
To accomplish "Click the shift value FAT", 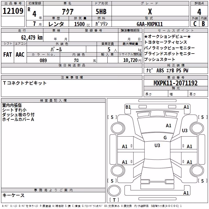I will point(8,55).
